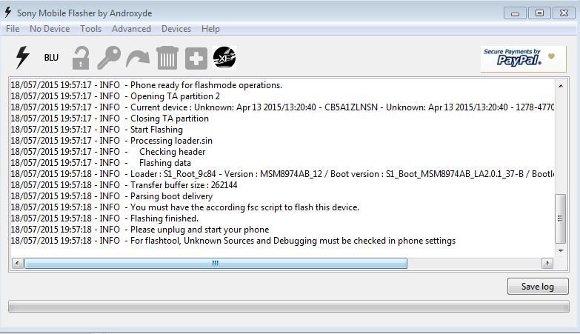Open the No Device menu
This screenshot has width=580, height=334.
pos(50,29)
